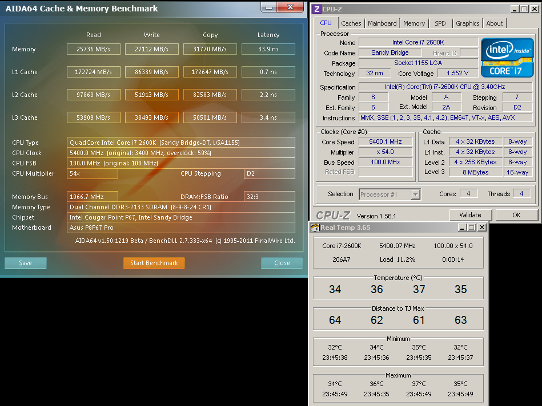
Task: Click the Core Speed 5400.1 MHz field
Action: click(x=386, y=141)
